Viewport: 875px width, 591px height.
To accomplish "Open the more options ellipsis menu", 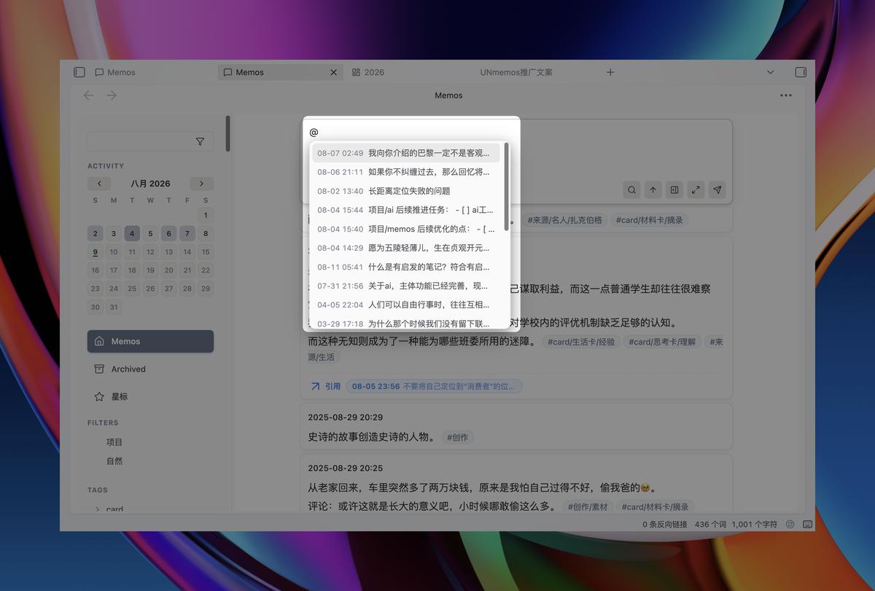I will [x=785, y=95].
